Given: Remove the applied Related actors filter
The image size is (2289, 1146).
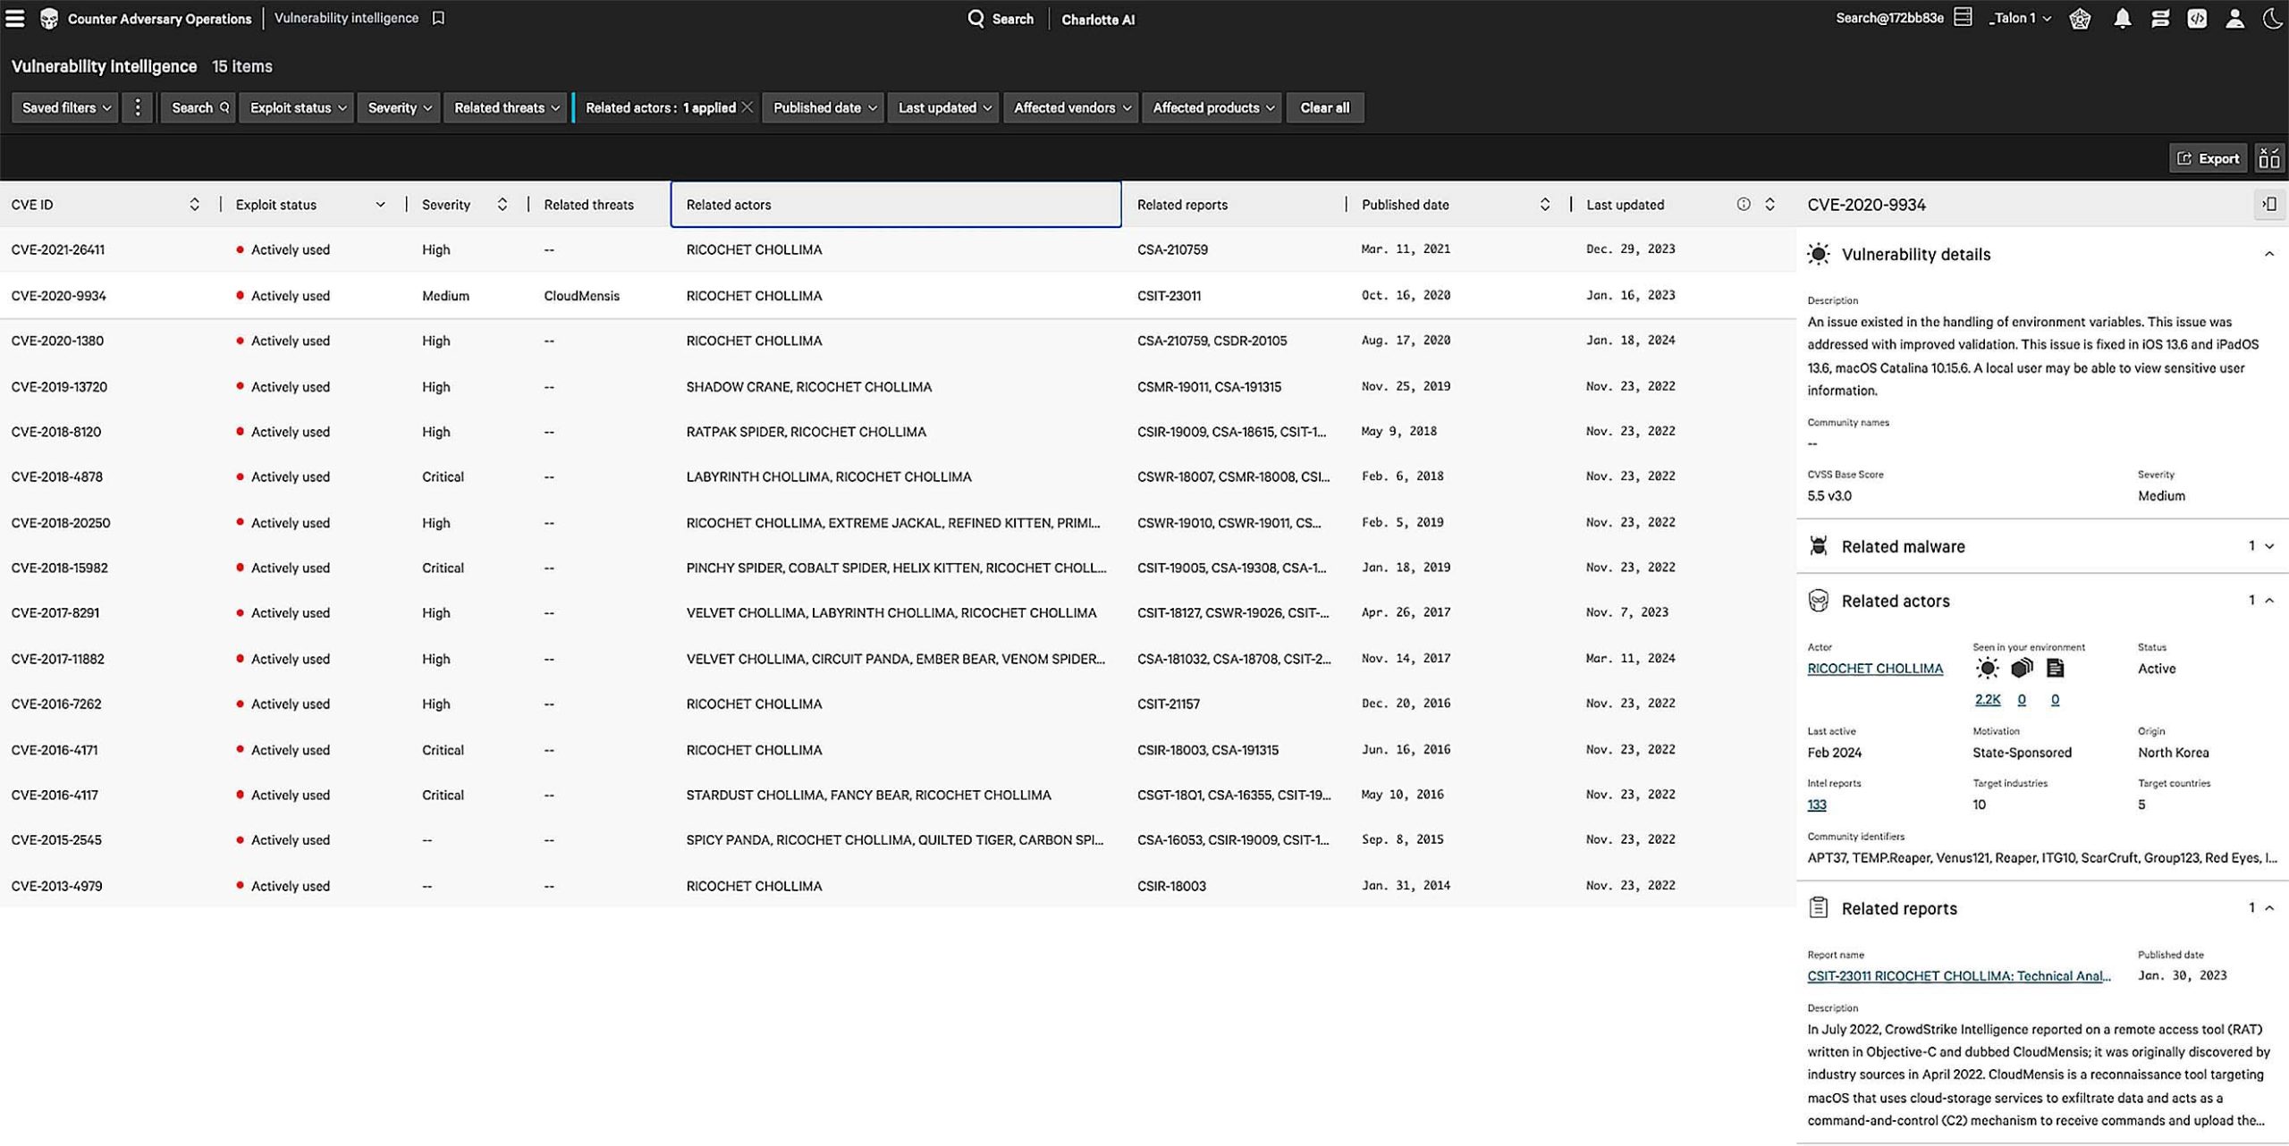Looking at the screenshot, I should [748, 107].
